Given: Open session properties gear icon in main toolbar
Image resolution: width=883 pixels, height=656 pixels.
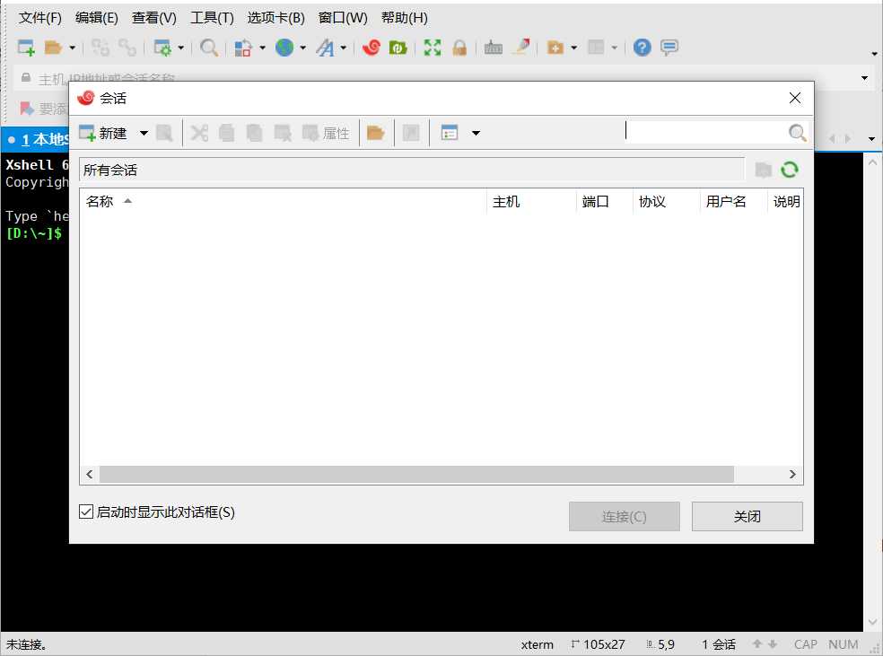Looking at the screenshot, I should point(162,48).
